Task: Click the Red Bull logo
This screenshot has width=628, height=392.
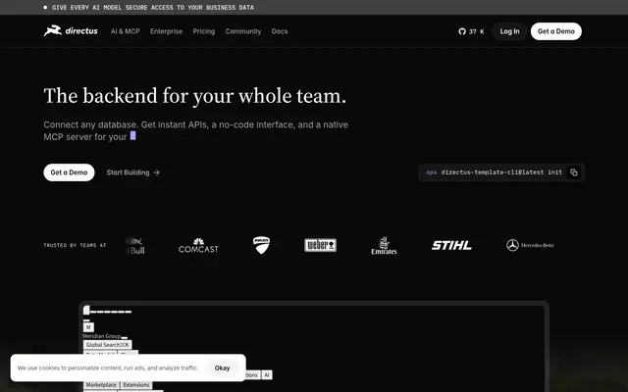Action: [135, 246]
